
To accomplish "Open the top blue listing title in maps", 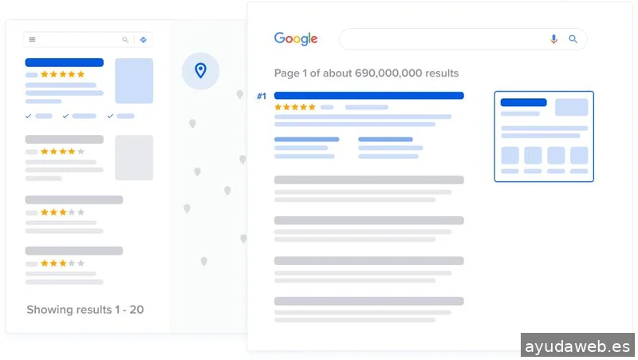I will click(x=65, y=62).
